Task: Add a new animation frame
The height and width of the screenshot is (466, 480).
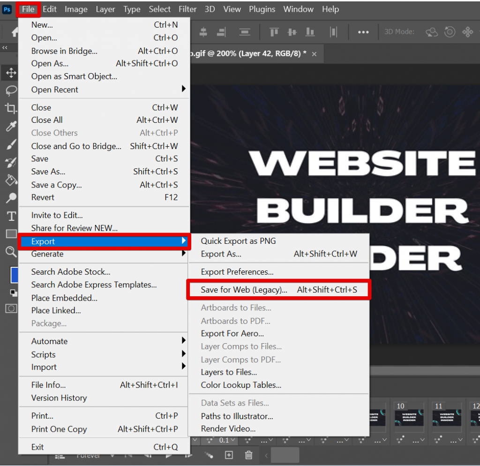Action: tap(229, 455)
